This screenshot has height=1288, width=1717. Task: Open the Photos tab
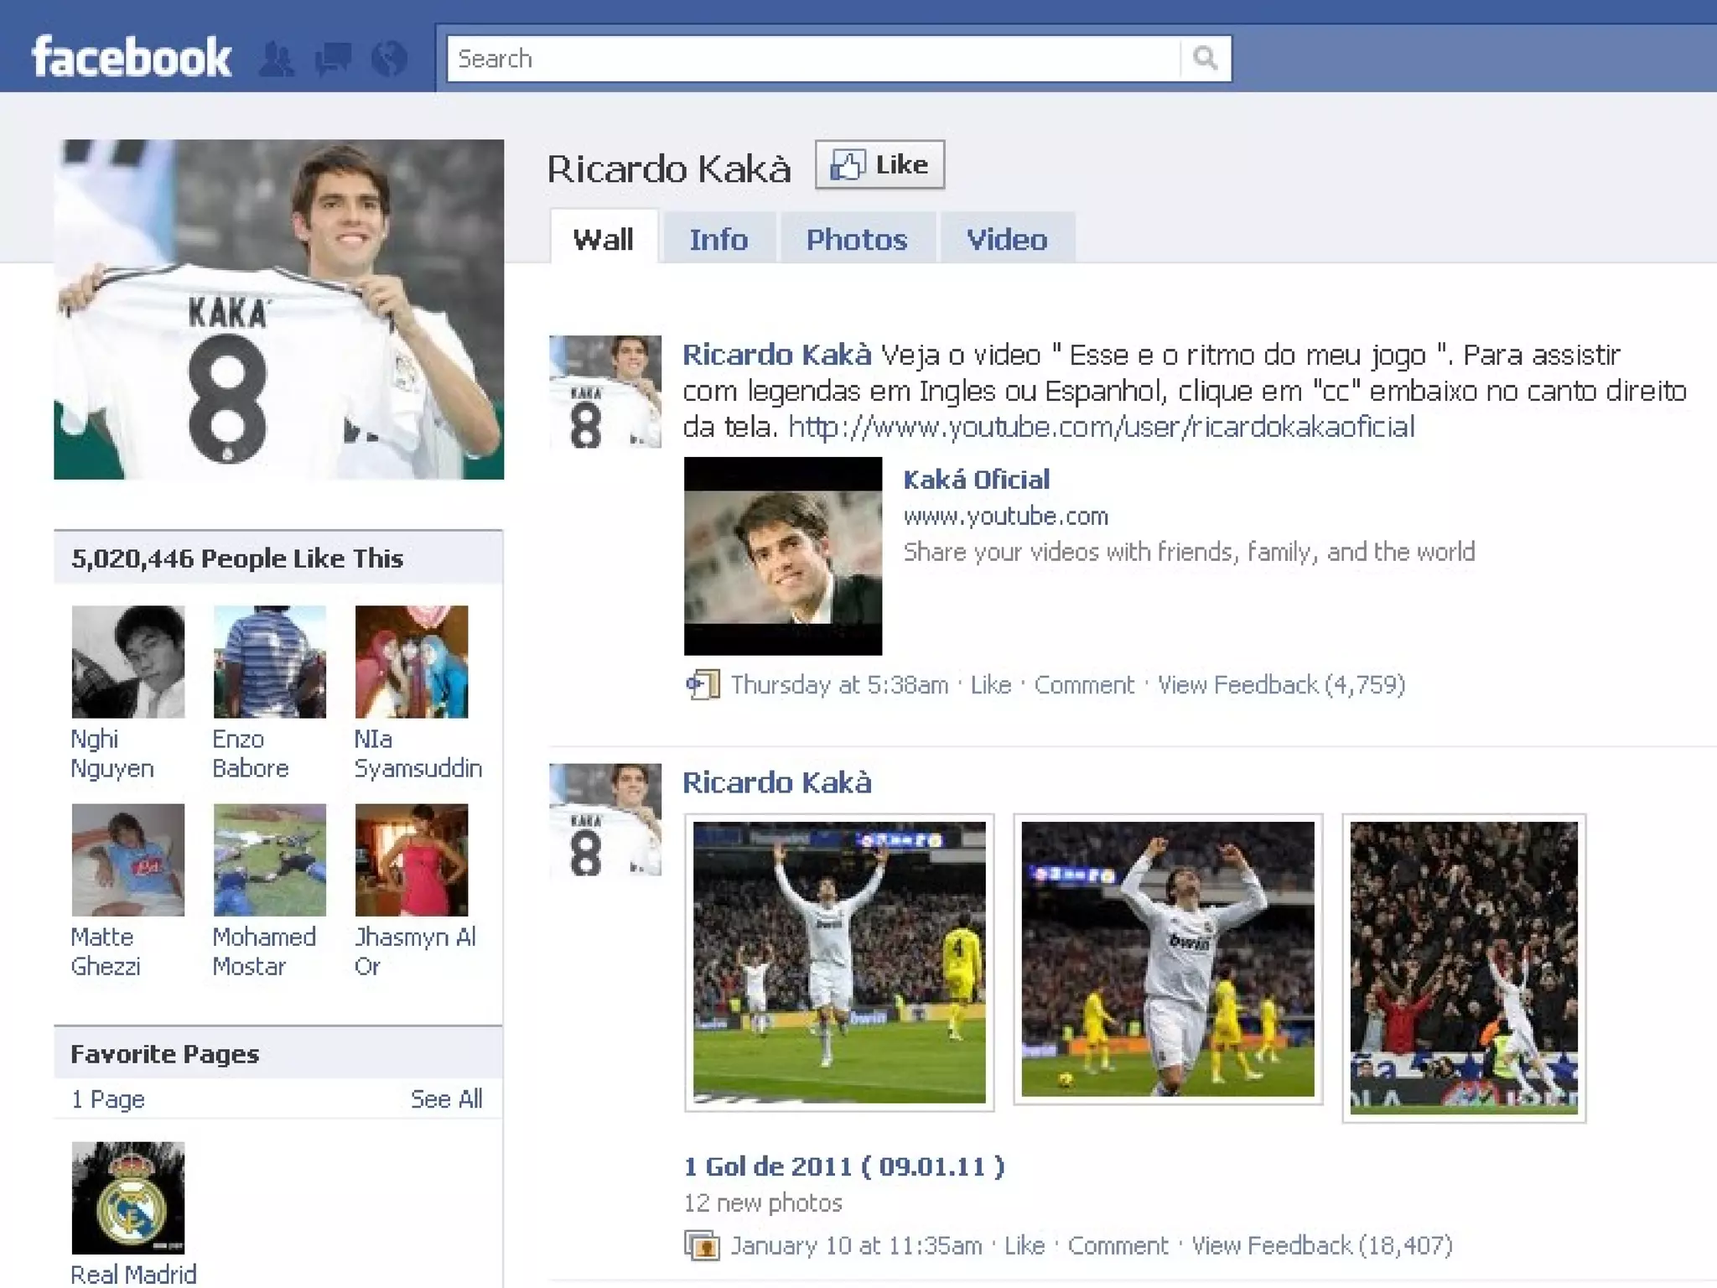pos(857,240)
